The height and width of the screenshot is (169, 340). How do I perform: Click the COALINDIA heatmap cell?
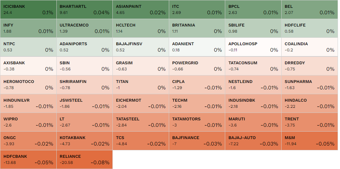tap(309, 47)
